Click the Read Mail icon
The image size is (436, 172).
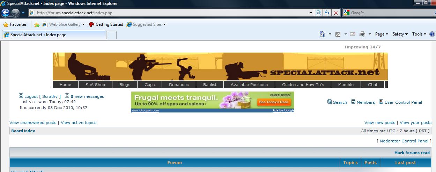[x=353, y=34]
